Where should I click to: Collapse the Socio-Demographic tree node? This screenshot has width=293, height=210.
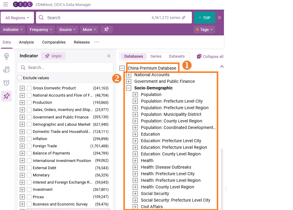point(129,88)
